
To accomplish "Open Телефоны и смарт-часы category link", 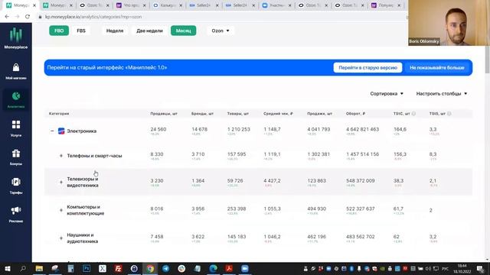I will point(94,156).
